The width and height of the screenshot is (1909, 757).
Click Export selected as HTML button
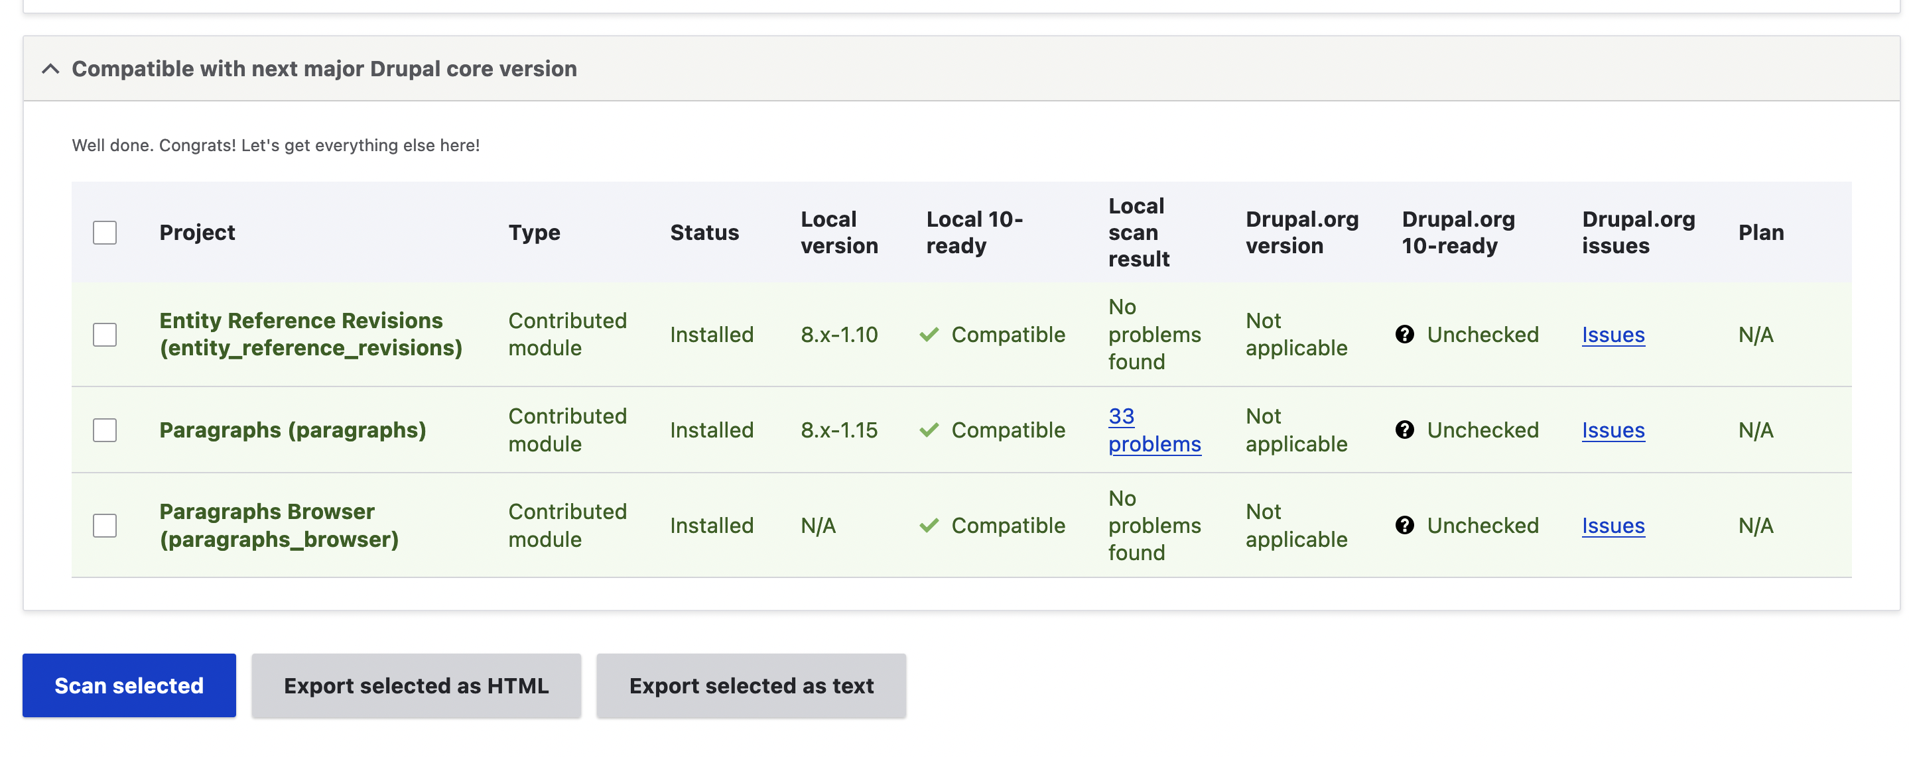[x=416, y=685]
